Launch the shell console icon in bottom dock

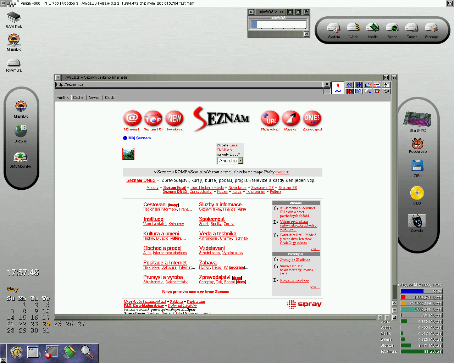click(x=33, y=352)
